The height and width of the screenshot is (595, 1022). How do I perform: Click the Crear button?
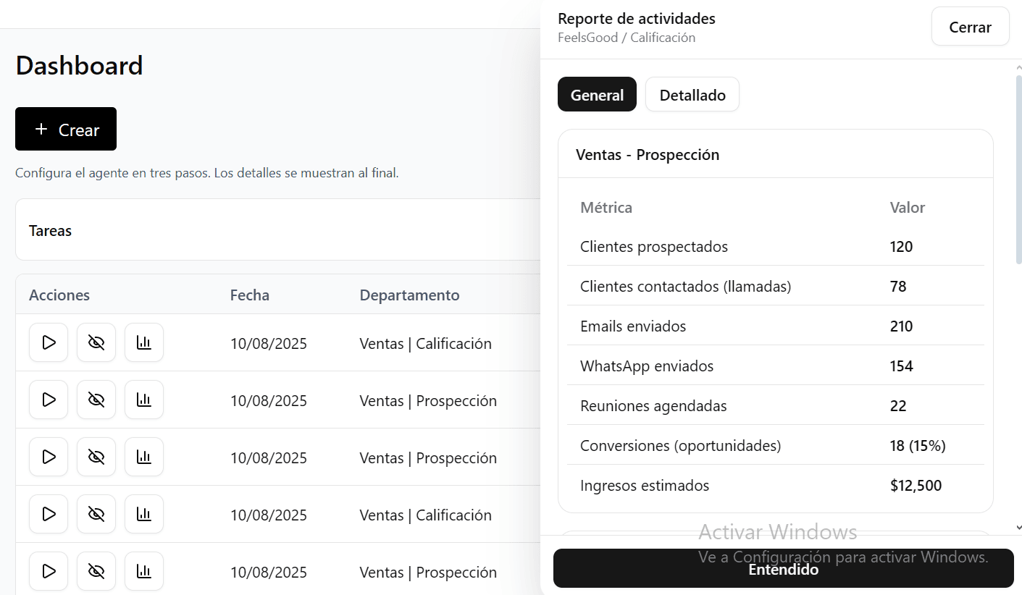[x=65, y=129]
